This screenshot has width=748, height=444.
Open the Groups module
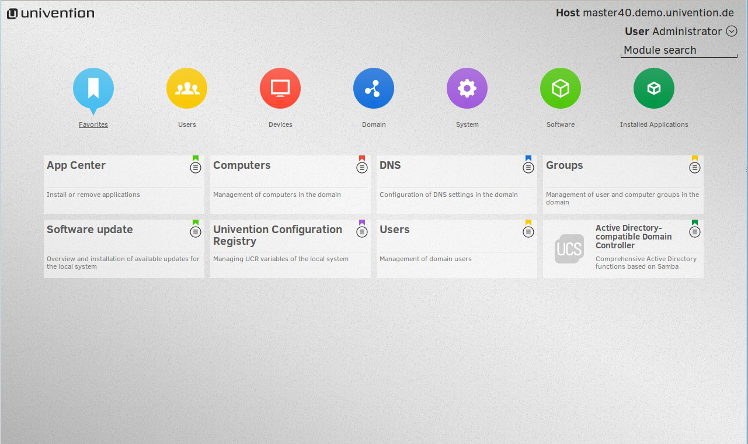click(623, 184)
